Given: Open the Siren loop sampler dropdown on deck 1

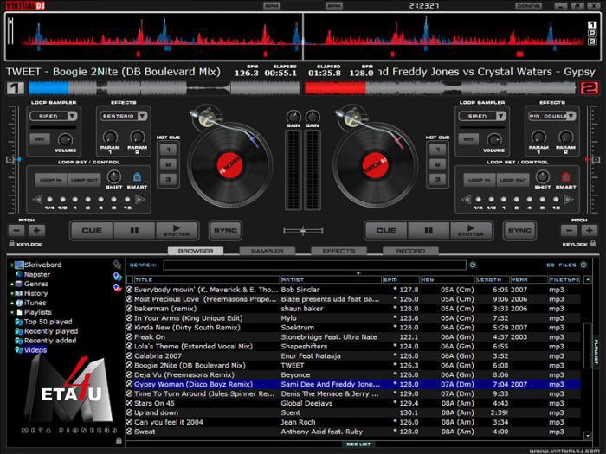Looking at the screenshot, I should (72, 116).
